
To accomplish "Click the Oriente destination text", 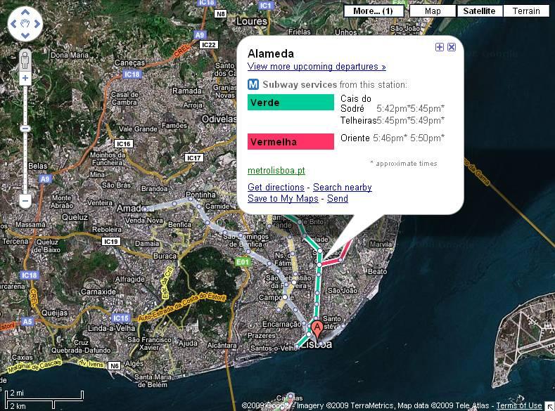I will coord(355,138).
